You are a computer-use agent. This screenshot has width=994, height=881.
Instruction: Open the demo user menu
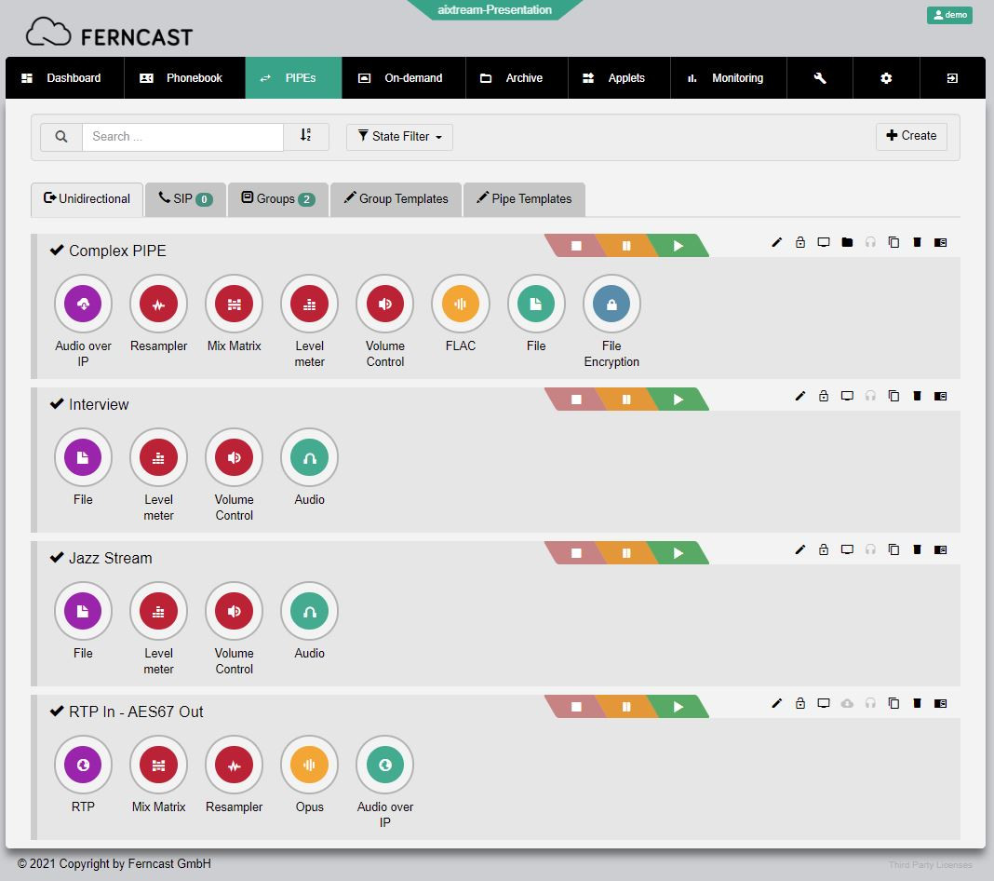coord(949,15)
